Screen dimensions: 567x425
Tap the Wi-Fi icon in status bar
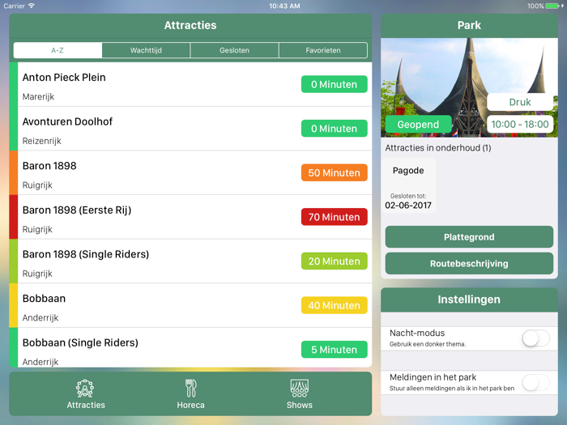(32, 6)
